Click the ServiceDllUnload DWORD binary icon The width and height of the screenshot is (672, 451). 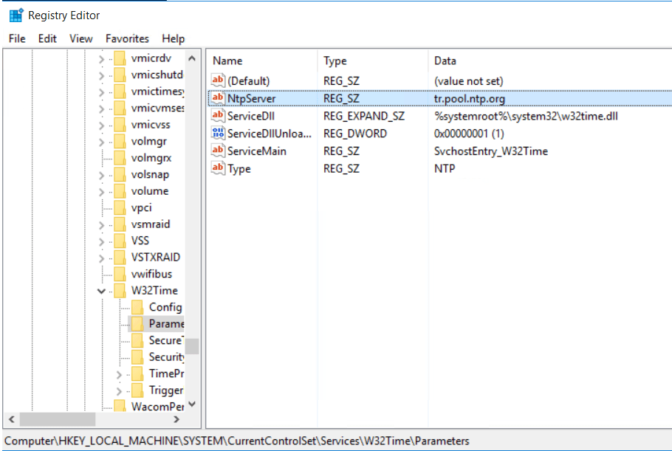pos(218,134)
